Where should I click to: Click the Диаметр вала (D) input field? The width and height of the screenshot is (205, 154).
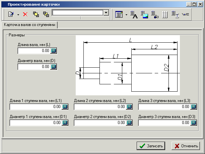tap(34, 67)
